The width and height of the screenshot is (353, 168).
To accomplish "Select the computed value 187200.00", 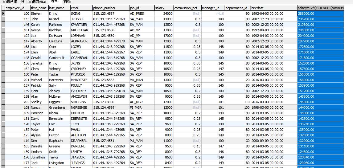I will pos(321,41).
